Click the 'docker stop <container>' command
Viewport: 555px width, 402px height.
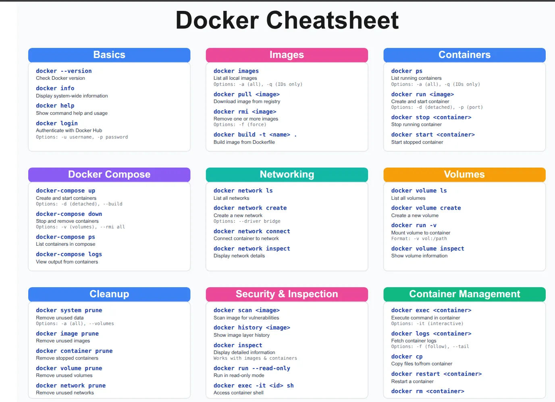(431, 117)
